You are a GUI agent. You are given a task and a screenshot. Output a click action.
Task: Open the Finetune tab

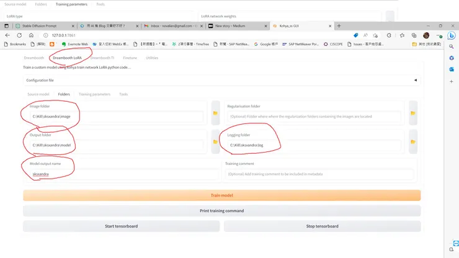click(130, 58)
